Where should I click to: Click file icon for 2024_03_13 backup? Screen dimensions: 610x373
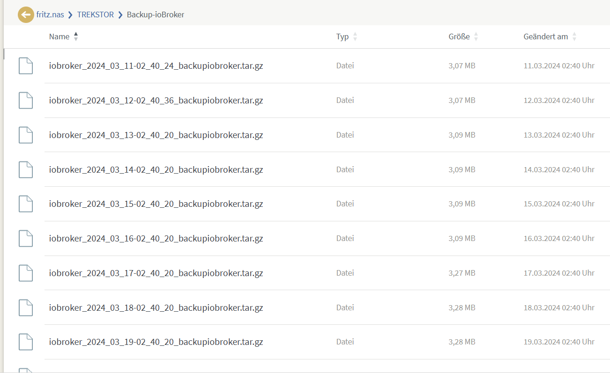click(26, 135)
